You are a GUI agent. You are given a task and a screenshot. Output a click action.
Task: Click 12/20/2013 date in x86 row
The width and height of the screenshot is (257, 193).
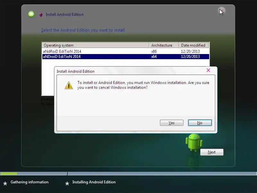pyautogui.click(x=190, y=51)
